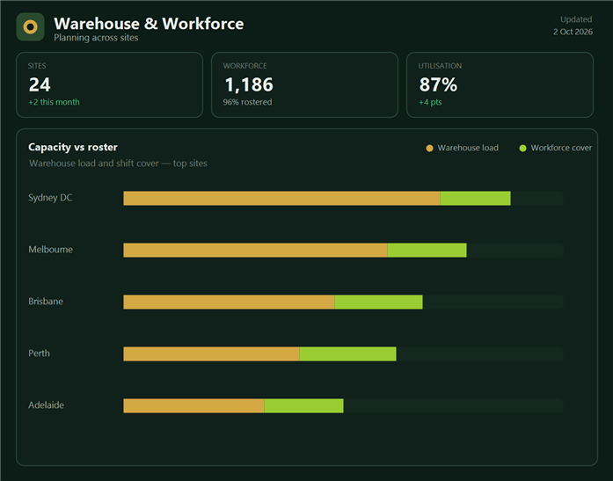
Task: Click the 'Planning across sites' subtitle
Action: pyautogui.click(x=96, y=38)
